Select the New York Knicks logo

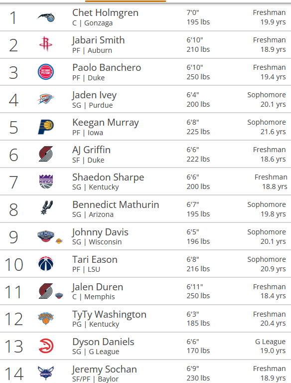pyautogui.click(x=46, y=318)
